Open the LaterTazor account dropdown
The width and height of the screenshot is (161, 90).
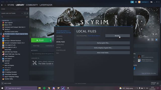click(x=145, y=2)
